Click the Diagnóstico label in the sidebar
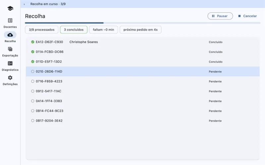The height and width of the screenshot is (165, 265). click(x=10, y=70)
